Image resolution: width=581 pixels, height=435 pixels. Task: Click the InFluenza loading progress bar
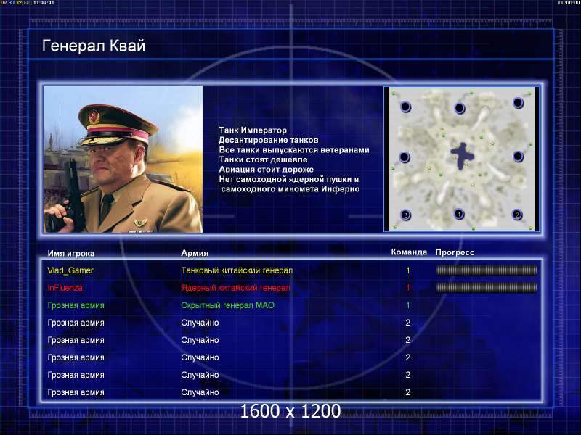(x=486, y=288)
